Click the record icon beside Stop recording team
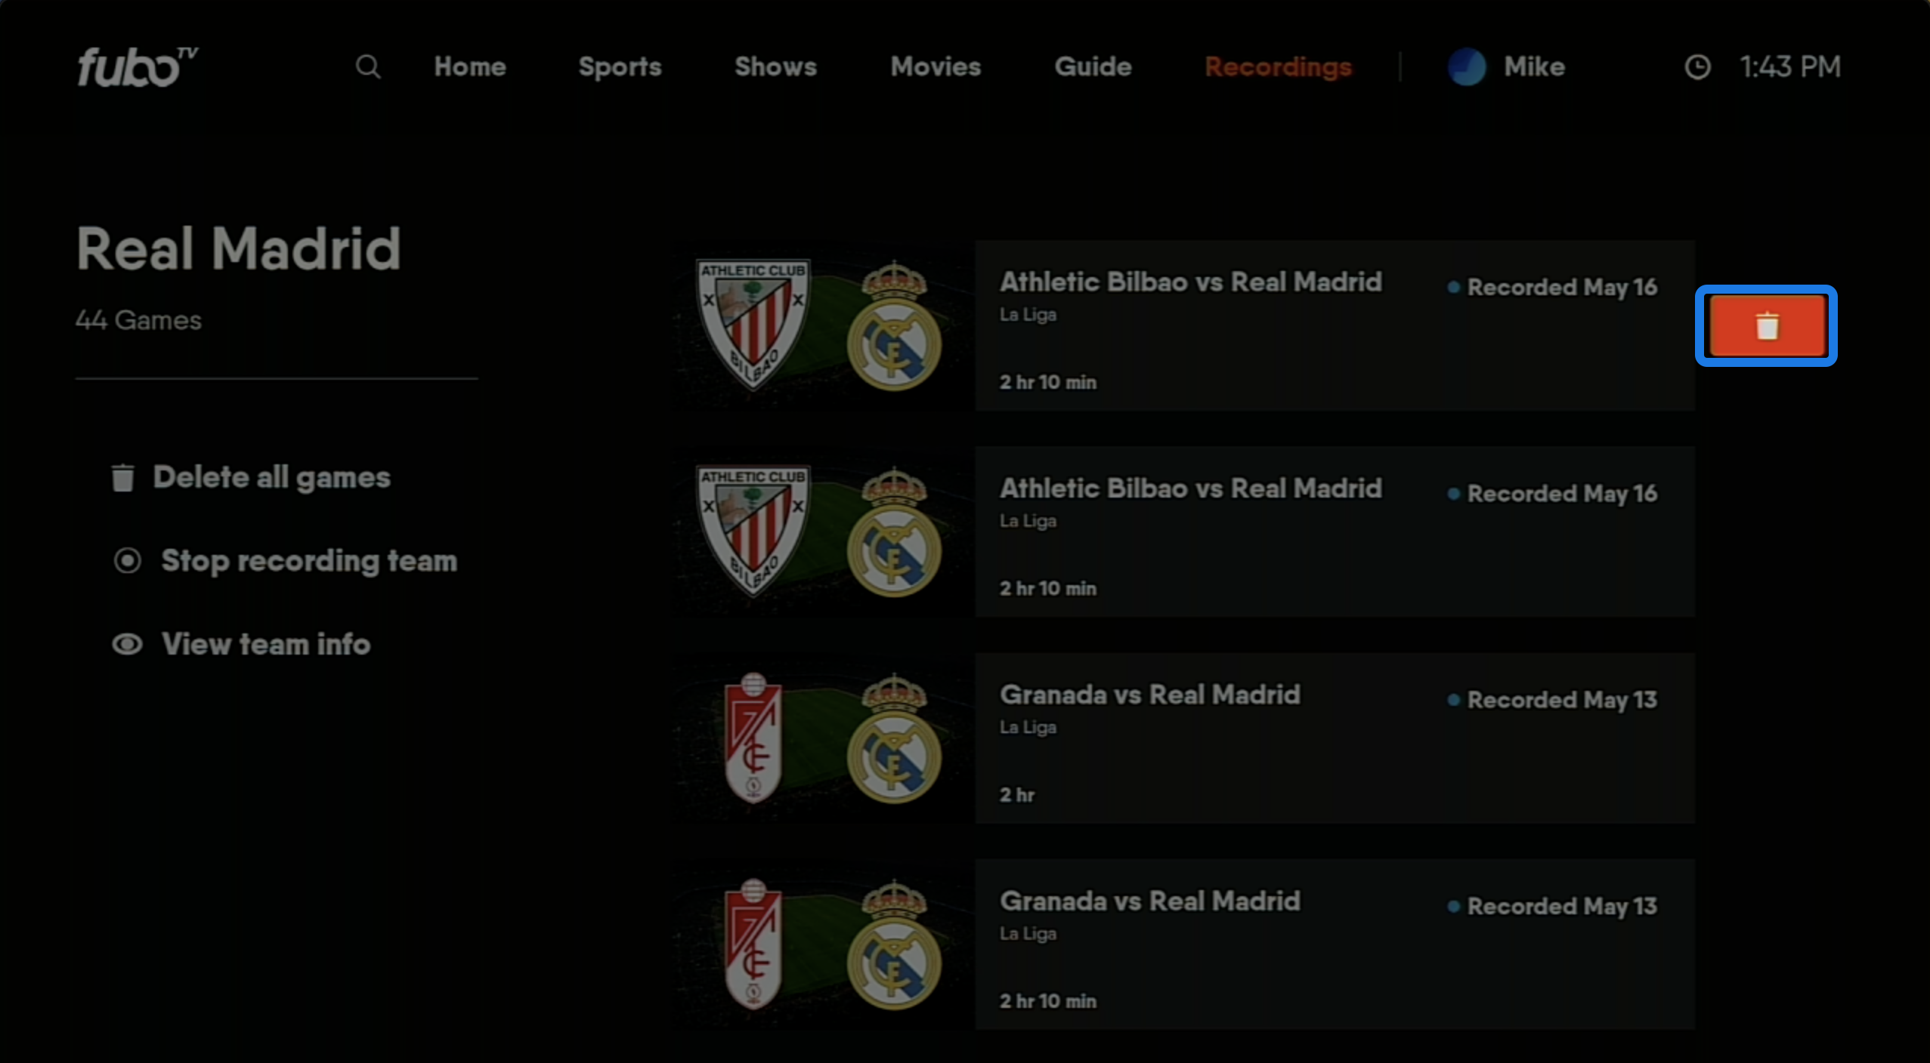 (127, 561)
